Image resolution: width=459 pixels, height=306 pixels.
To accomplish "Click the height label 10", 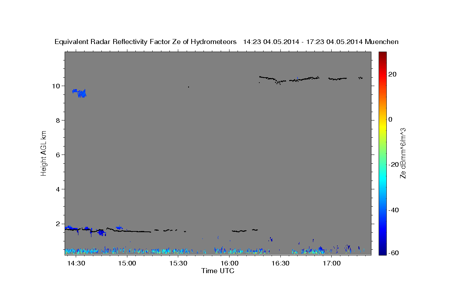I will coord(57,86).
